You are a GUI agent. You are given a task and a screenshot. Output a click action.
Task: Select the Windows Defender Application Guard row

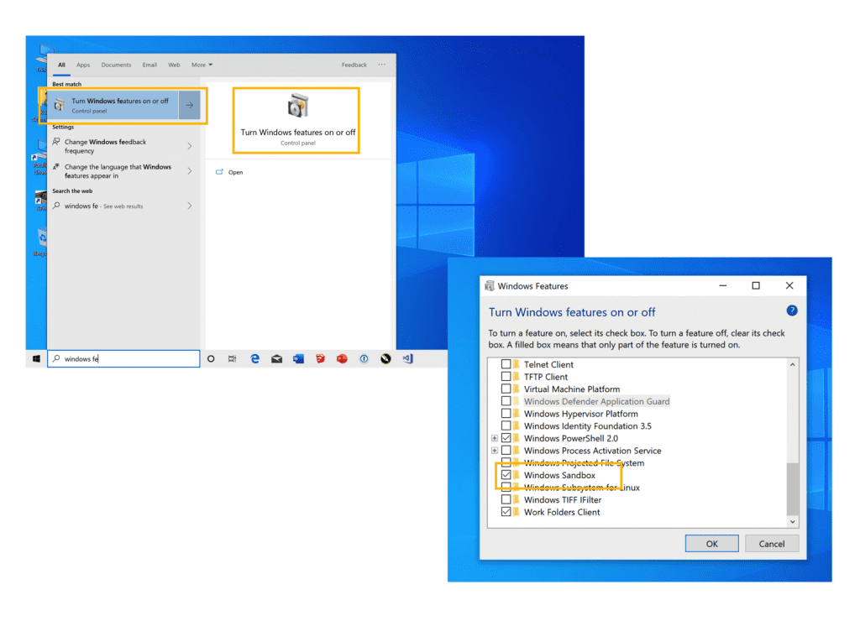click(596, 401)
